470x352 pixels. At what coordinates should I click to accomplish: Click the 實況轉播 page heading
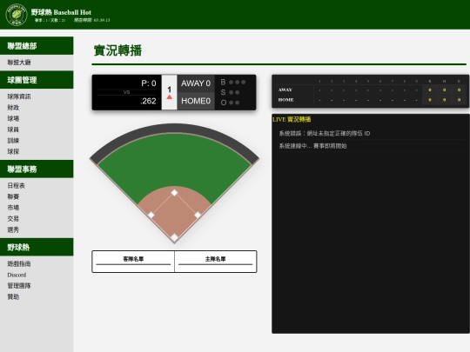tap(117, 50)
